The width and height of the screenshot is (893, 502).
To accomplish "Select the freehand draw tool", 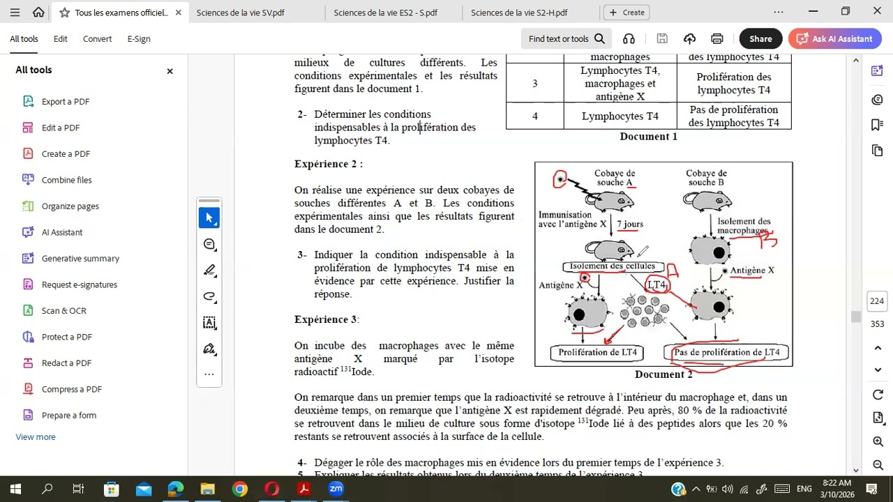I will pyautogui.click(x=209, y=296).
